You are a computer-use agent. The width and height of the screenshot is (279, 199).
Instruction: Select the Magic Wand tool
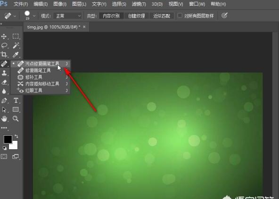(16, 46)
